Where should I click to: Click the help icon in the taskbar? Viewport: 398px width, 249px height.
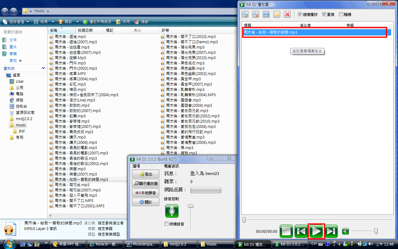click(327, 244)
